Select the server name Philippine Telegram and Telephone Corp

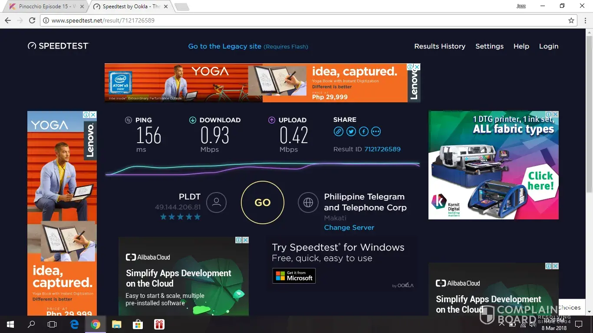pyautogui.click(x=366, y=202)
